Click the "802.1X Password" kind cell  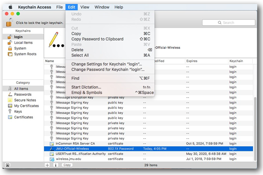pyautogui.click(x=121, y=148)
